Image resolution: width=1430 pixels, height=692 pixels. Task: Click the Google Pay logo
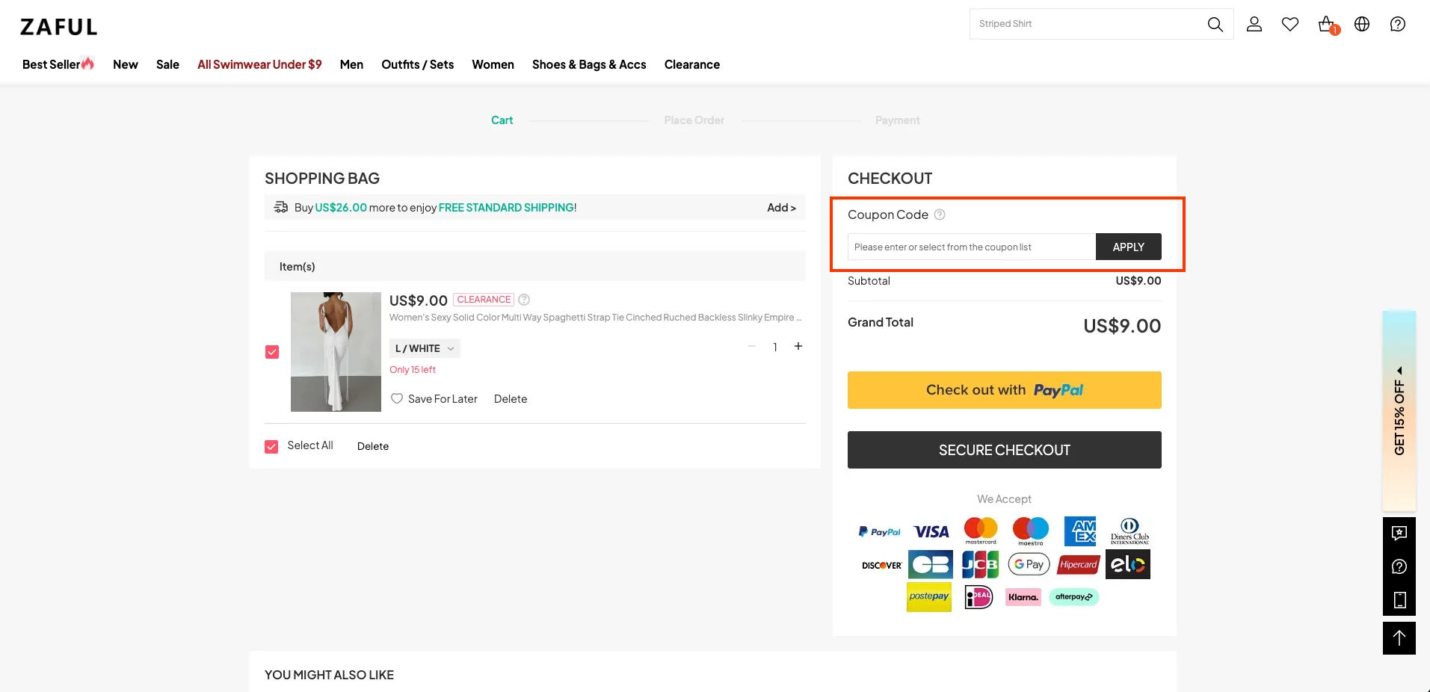coord(1029,564)
